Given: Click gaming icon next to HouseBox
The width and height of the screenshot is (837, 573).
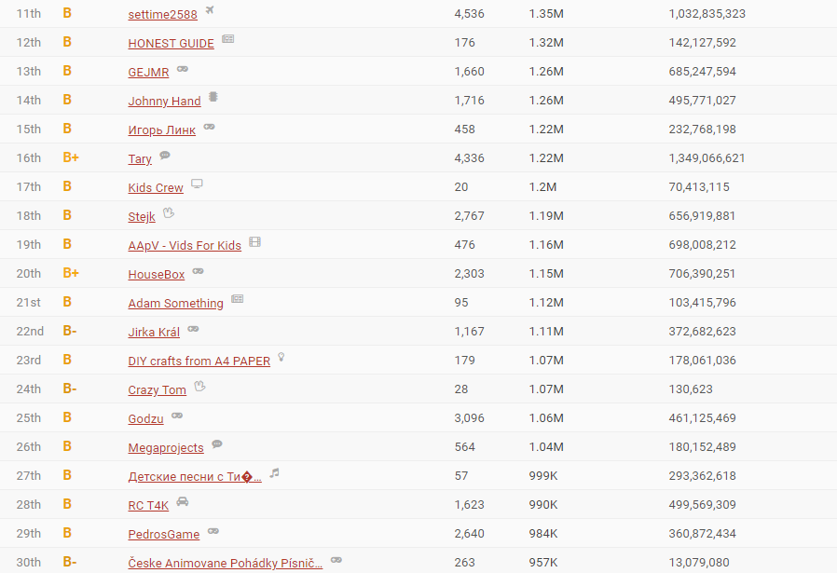Looking at the screenshot, I should pyautogui.click(x=198, y=270).
